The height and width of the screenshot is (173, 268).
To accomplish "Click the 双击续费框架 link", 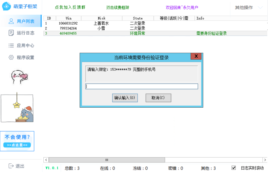I will click(117, 8).
